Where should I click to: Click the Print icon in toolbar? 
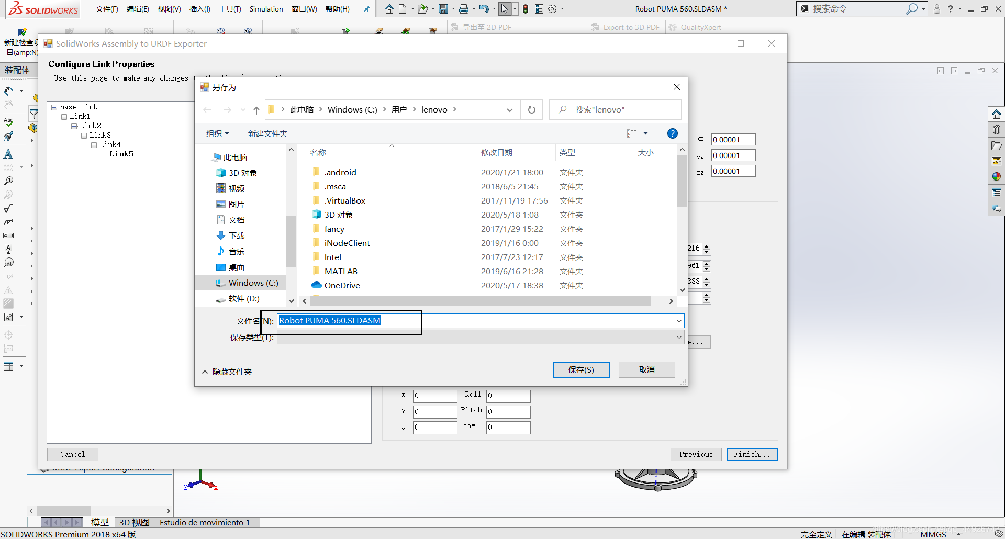point(464,9)
